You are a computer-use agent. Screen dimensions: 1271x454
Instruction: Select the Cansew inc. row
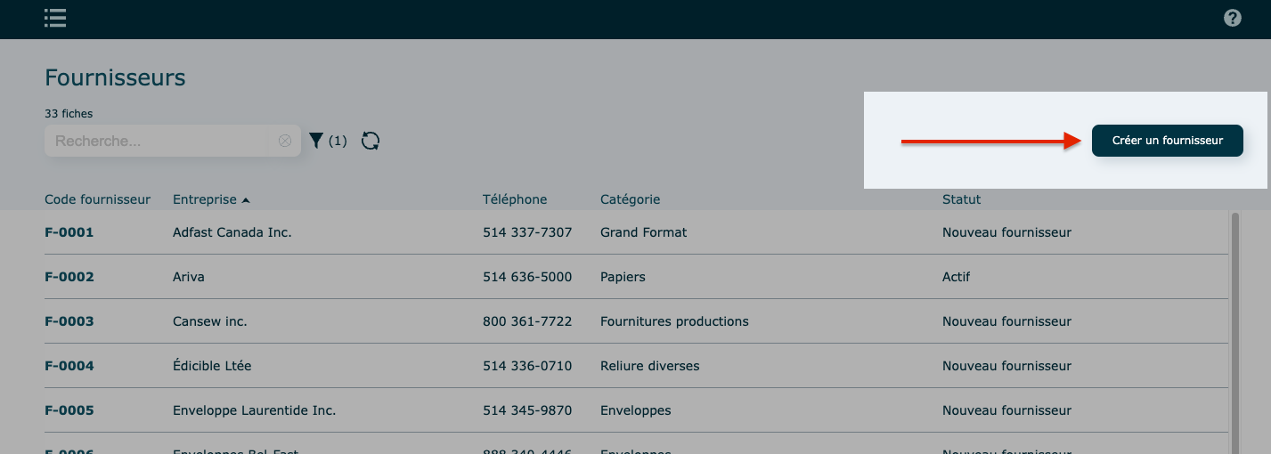pos(209,321)
